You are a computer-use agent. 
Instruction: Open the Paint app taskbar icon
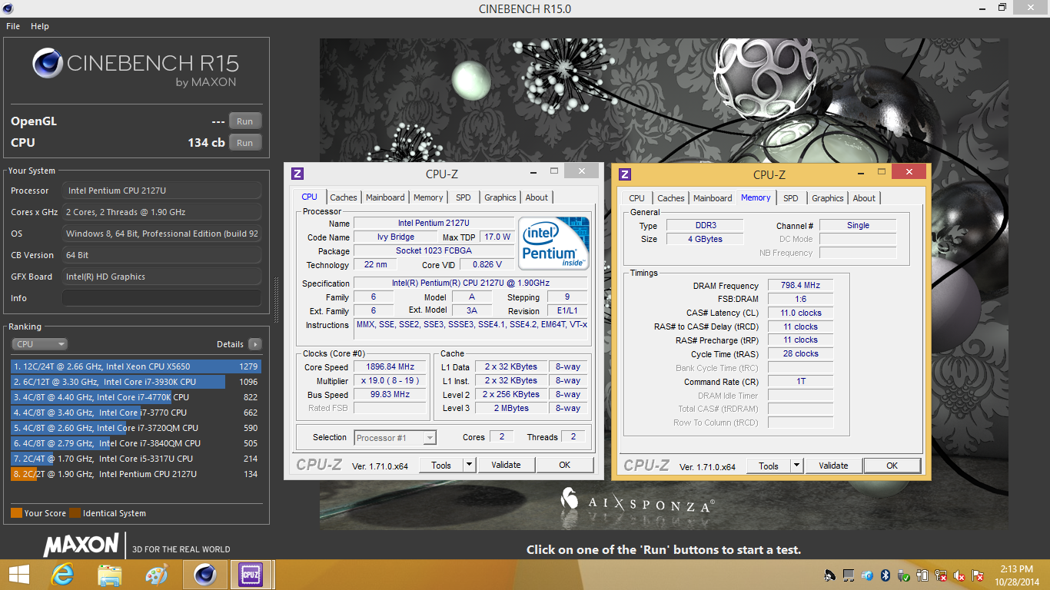156,575
